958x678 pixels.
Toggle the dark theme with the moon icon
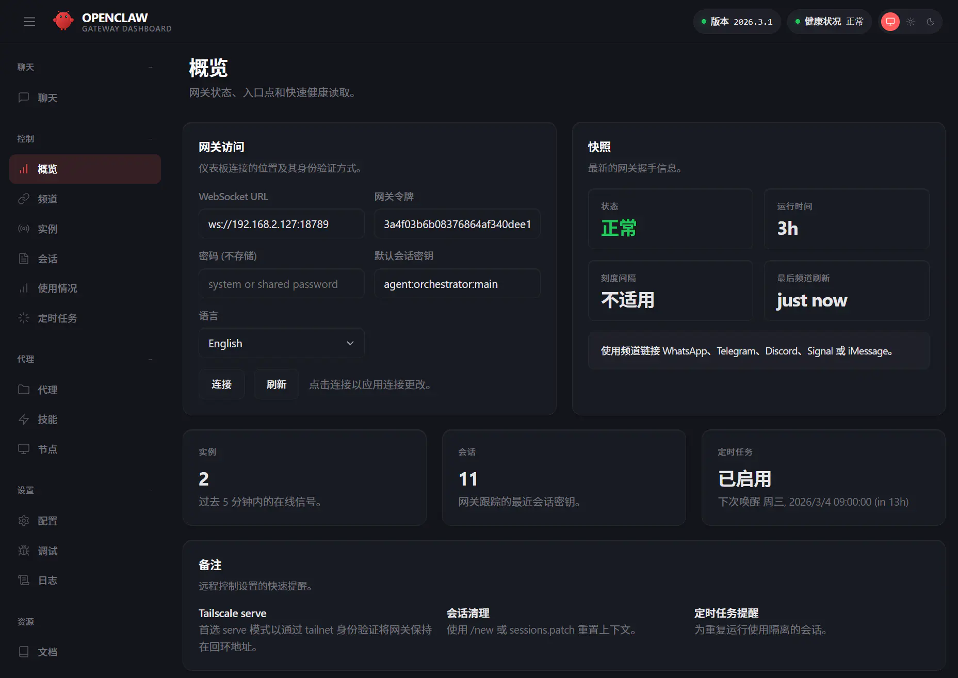coord(931,22)
